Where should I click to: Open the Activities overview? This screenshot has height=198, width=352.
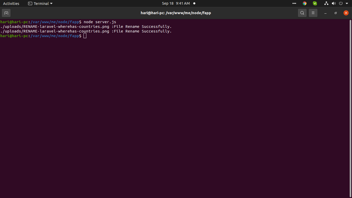[x=11, y=3]
